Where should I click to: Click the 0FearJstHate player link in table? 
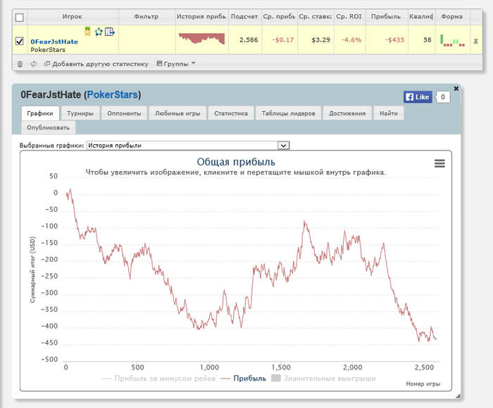54,42
